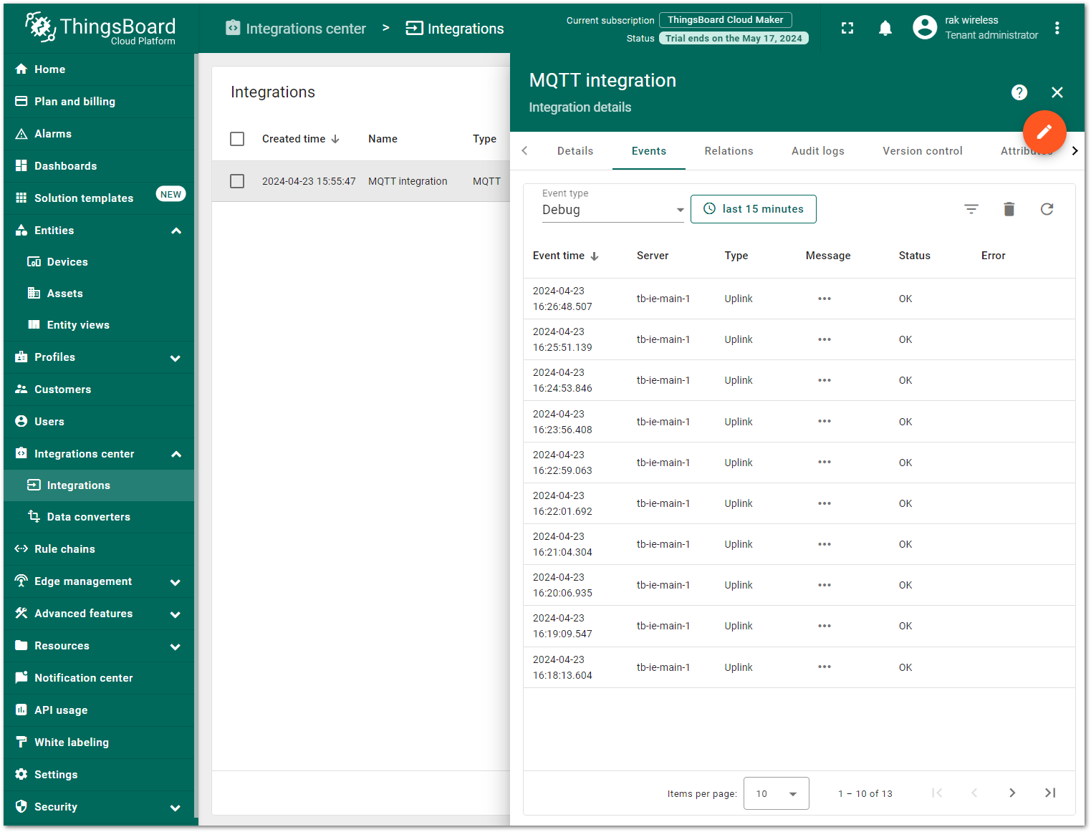View message of 16:25:51.139 event
Screen dimensions: 1091x832
click(x=825, y=339)
